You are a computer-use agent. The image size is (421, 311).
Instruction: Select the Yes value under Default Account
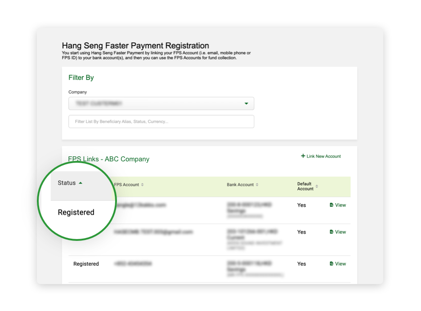(x=301, y=205)
